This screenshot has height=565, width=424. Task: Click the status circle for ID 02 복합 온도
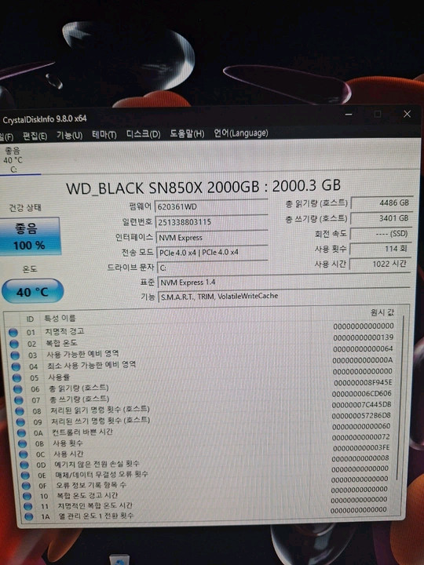point(14,344)
